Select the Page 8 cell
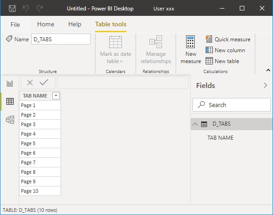The height and width of the screenshot is (215, 273). [40, 172]
